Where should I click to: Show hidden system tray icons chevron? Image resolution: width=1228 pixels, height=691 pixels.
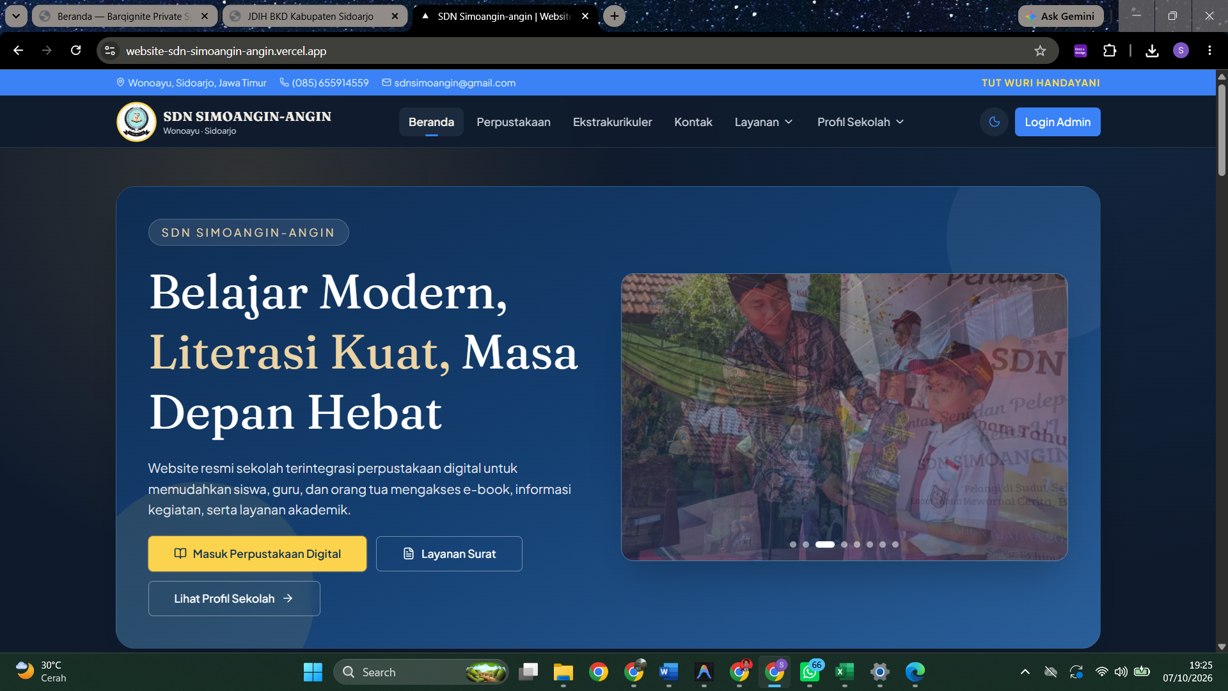click(x=1025, y=672)
